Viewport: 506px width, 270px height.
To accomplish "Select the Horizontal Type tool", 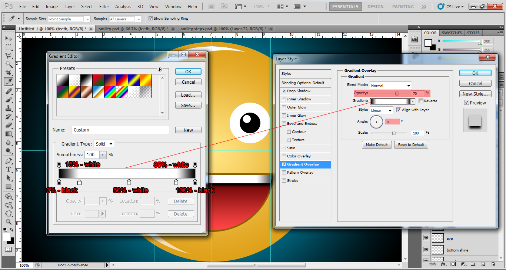I will coord(9,169).
